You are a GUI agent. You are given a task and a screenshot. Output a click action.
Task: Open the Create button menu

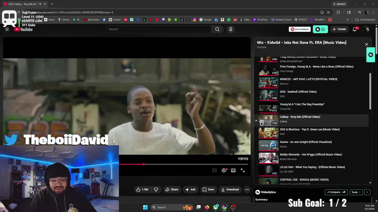point(339,29)
